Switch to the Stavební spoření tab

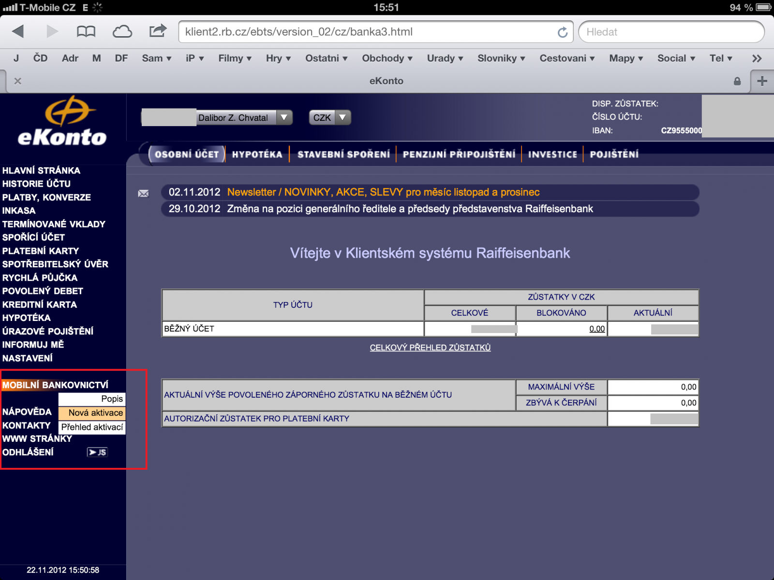[x=343, y=154]
